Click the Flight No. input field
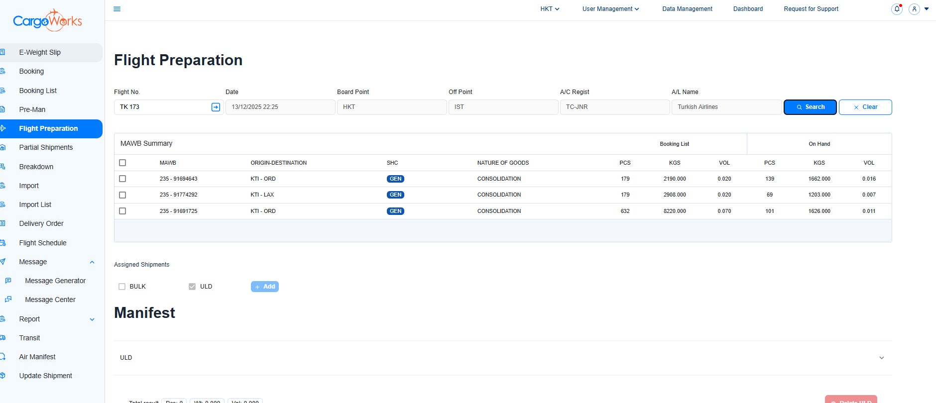936x403 pixels. 163,107
